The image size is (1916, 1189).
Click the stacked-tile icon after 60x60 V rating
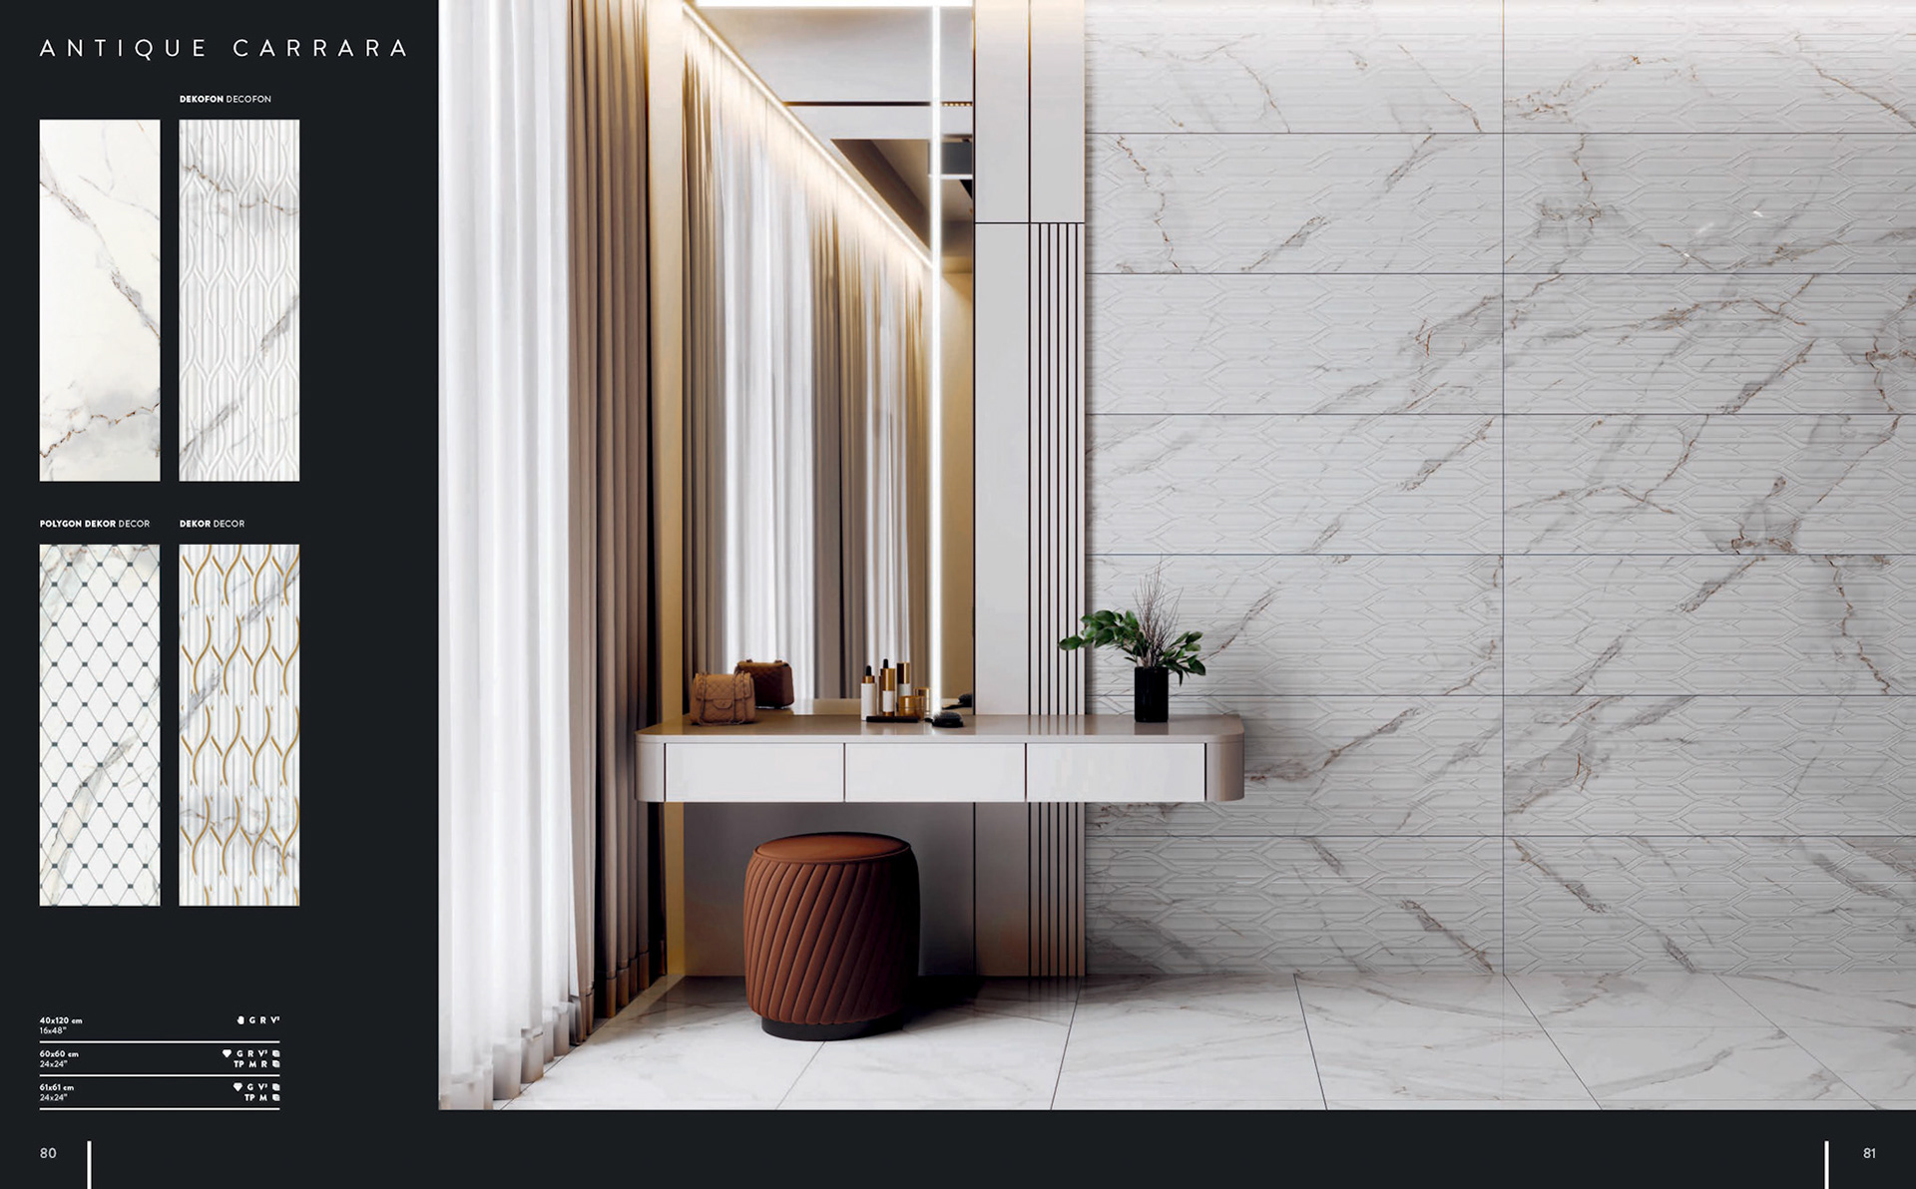click(276, 1053)
